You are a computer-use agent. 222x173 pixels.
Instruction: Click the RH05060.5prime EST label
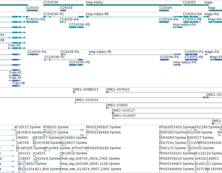pyautogui.click(x=172, y=132)
